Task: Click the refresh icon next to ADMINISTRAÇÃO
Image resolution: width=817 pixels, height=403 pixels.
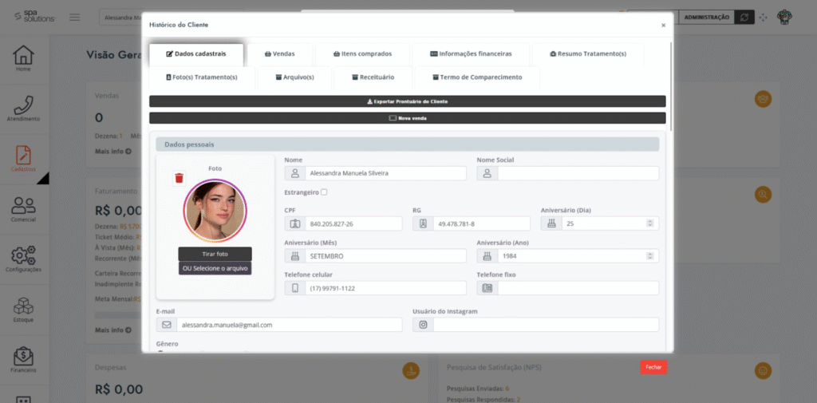Action: (744, 17)
